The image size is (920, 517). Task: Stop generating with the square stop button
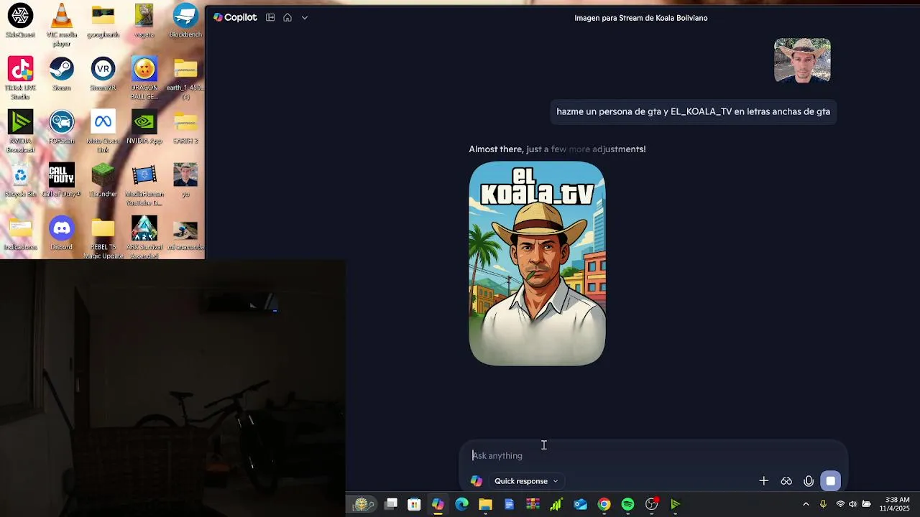(831, 481)
